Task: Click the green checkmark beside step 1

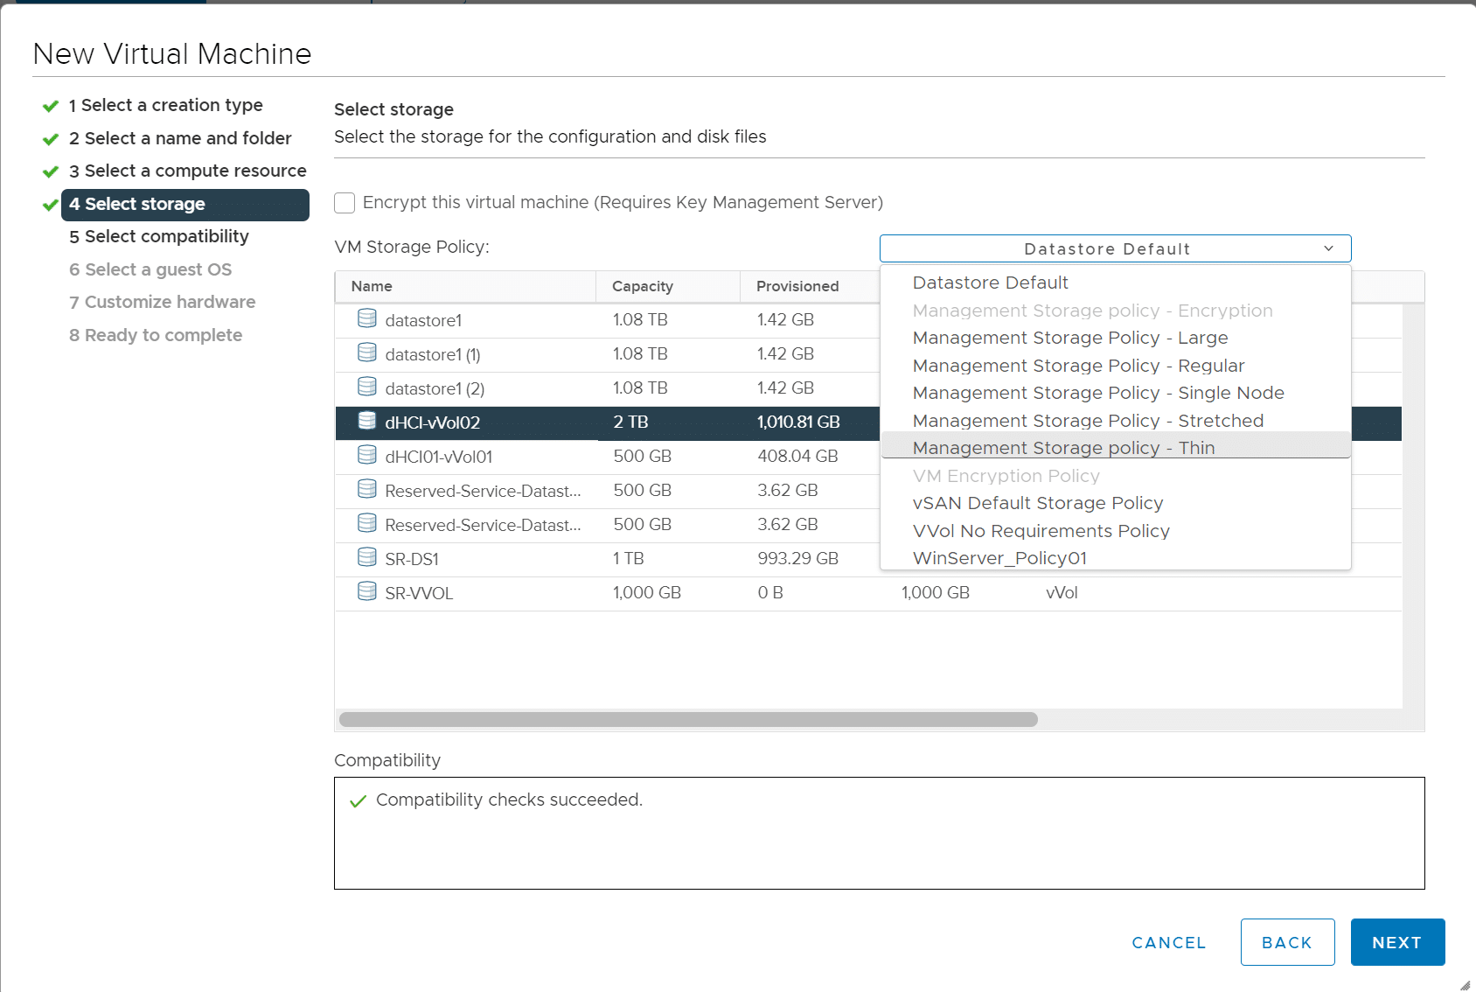Action: click(x=51, y=106)
